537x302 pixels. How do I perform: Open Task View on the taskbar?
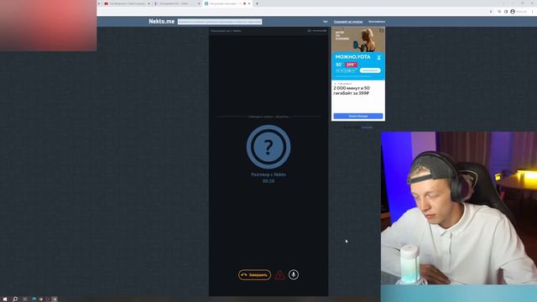click(x=25, y=299)
